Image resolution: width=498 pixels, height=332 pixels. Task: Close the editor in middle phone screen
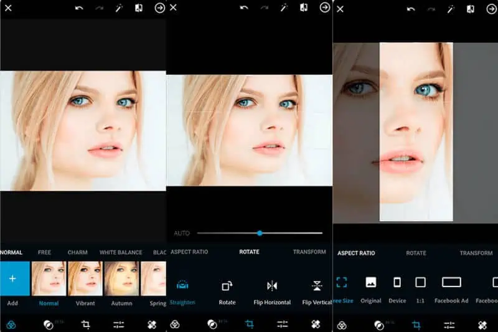[173, 7]
